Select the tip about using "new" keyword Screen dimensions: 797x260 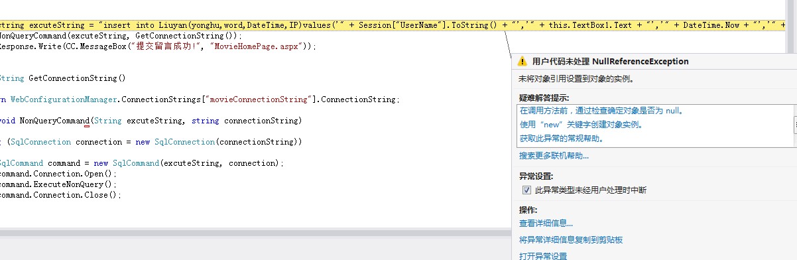coord(582,125)
